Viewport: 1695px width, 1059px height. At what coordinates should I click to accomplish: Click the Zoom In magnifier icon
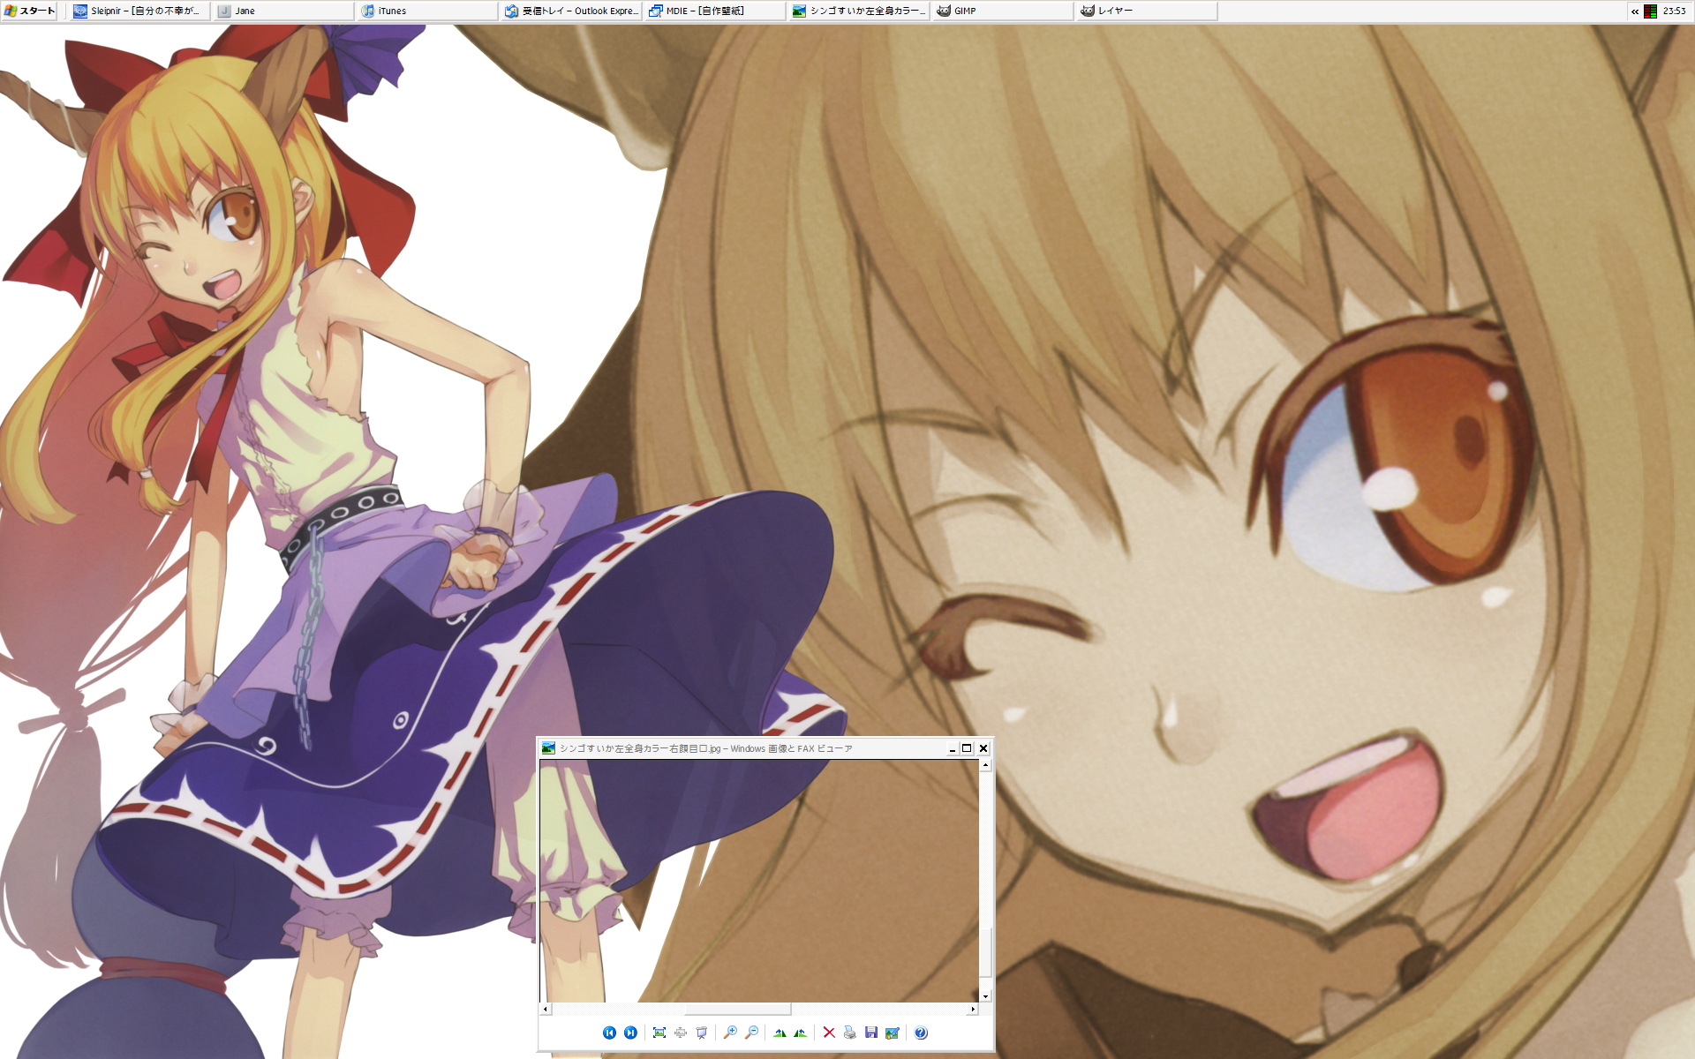(x=730, y=1033)
